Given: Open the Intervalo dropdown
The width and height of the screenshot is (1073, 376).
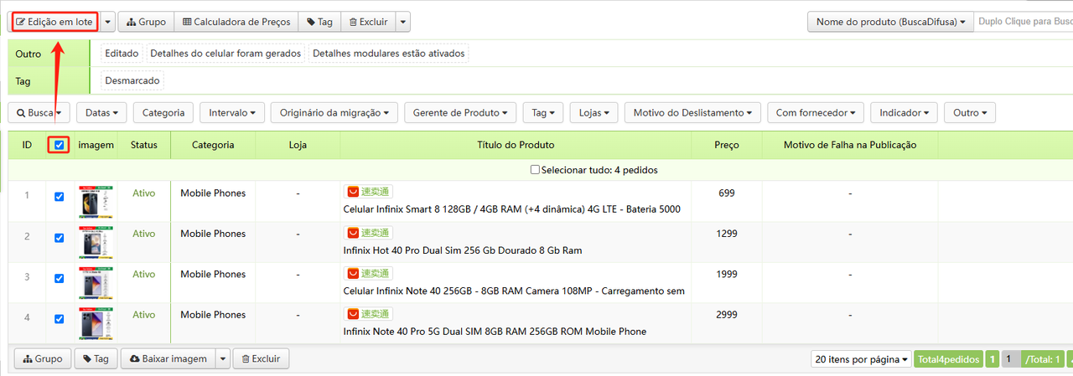Looking at the screenshot, I should coord(232,112).
